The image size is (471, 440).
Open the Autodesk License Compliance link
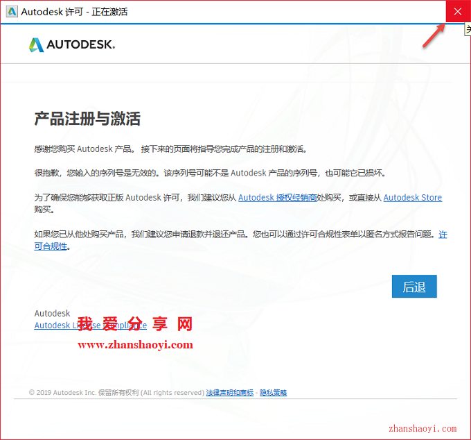(91, 325)
